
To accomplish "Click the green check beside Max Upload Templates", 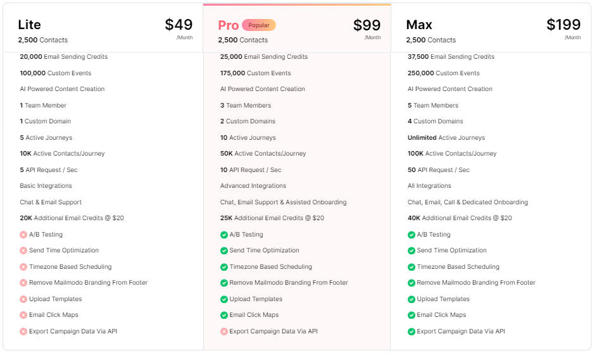I will tap(412, 299).
